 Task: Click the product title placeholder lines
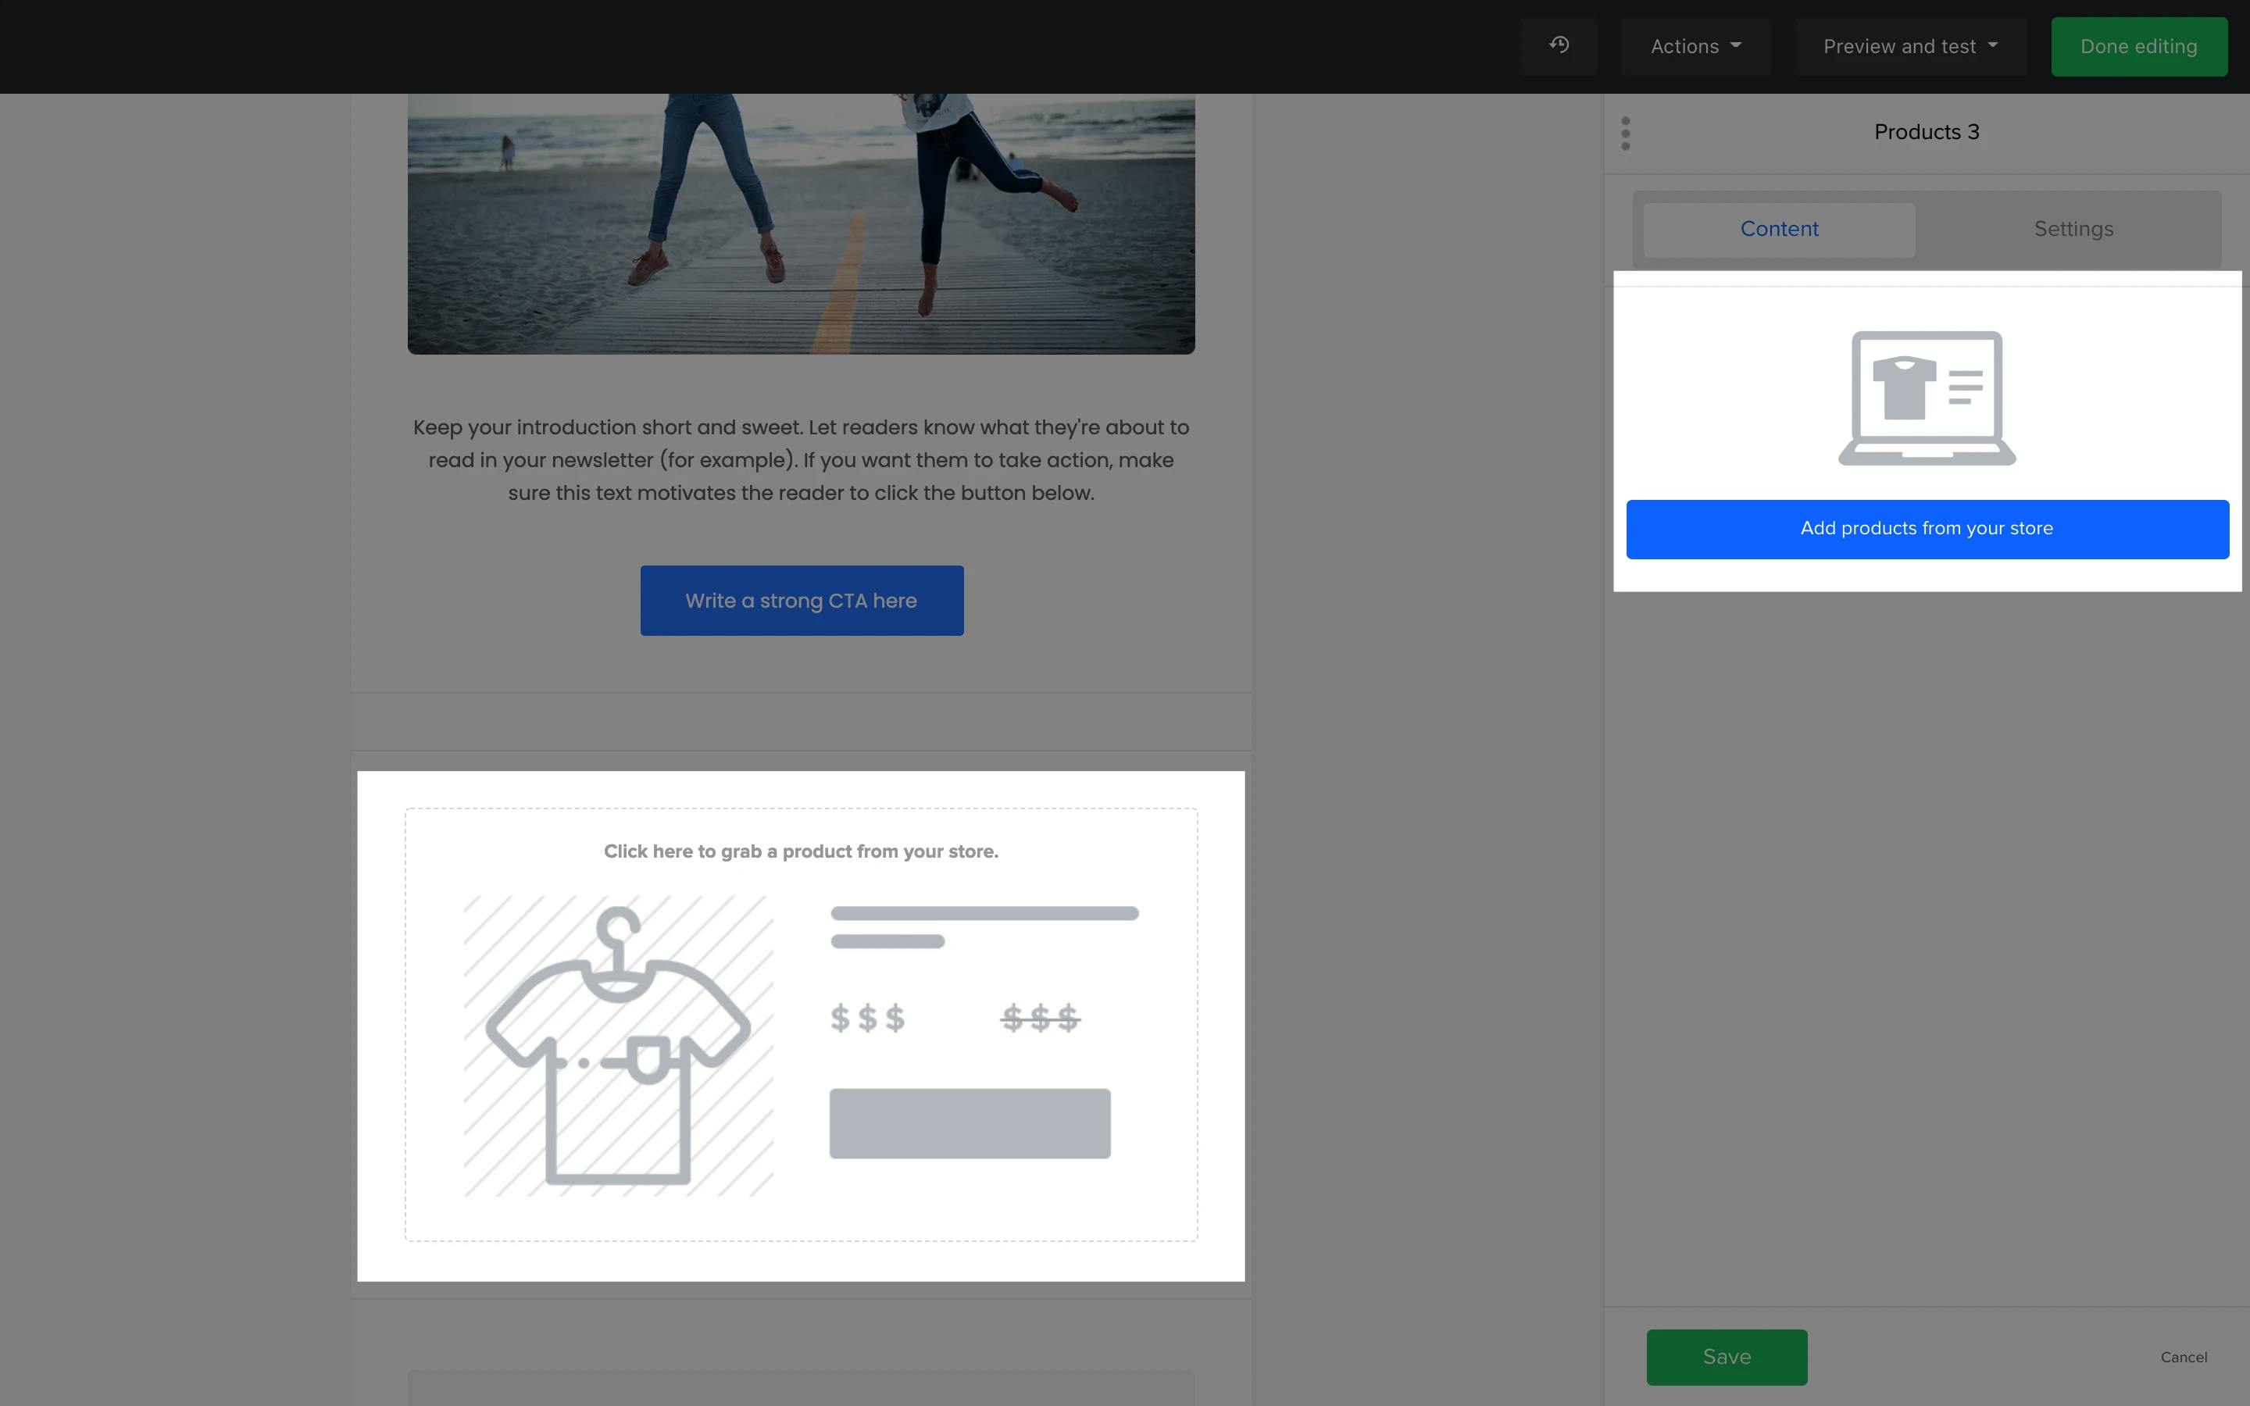click(984, 926)
